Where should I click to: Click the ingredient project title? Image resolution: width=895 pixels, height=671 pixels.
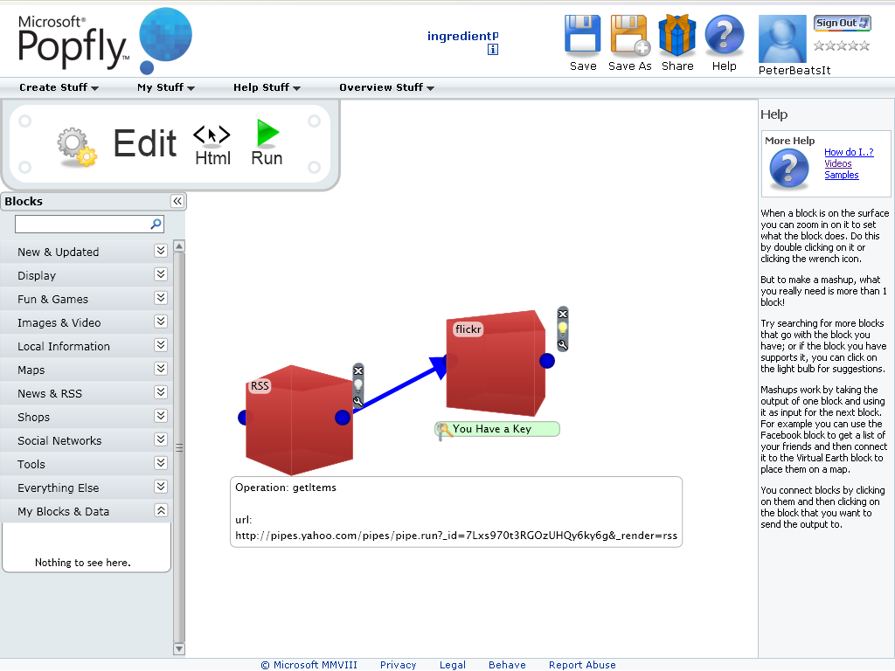pyautogui.click(x=463, y=36)
